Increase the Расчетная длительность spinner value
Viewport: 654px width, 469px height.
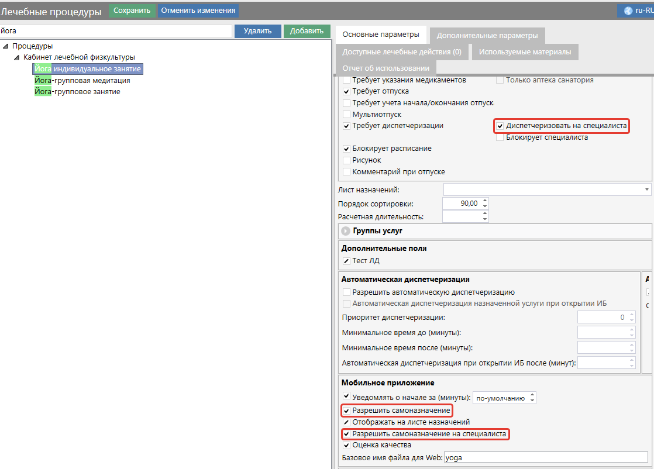[485, 213]
